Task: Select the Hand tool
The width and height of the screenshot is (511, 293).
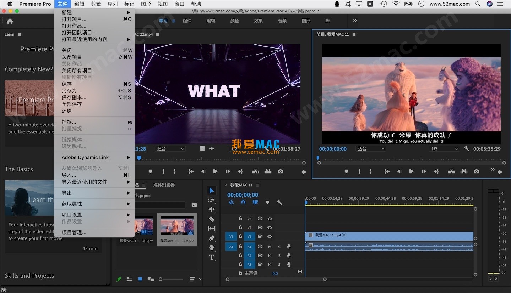Action: coord(212,248)
